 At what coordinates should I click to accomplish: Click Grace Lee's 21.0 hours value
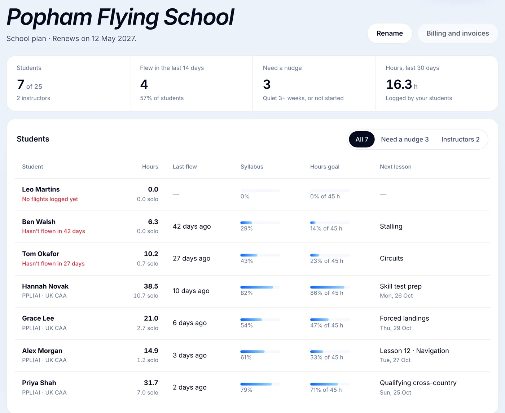pos(151,318)
